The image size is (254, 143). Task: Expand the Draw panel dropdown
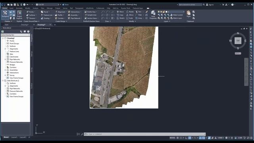[x=108, y=21]
